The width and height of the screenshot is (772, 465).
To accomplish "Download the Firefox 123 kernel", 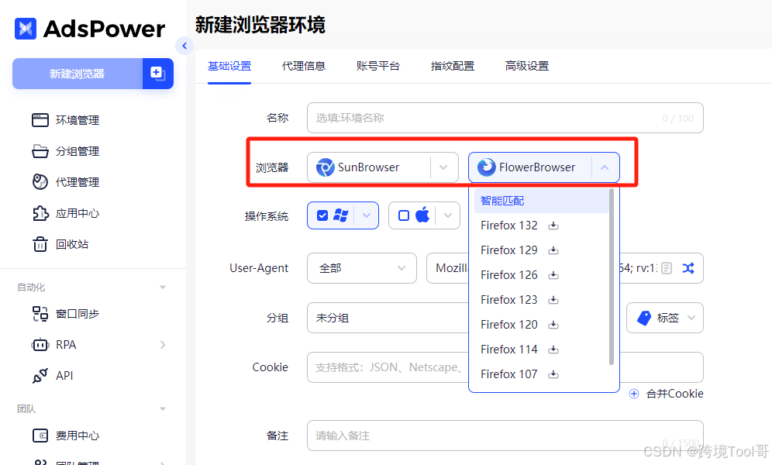I will (553, 300).
